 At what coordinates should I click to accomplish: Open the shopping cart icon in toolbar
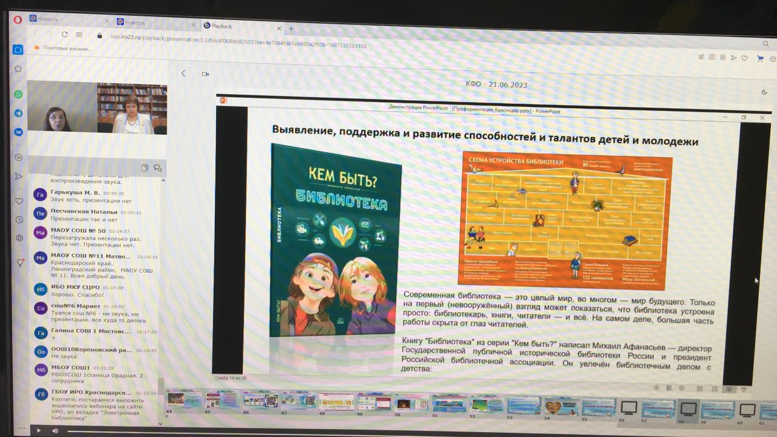tap(759, 58)
